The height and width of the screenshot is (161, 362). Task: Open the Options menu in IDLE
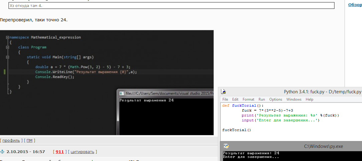(x=276, y=99)
